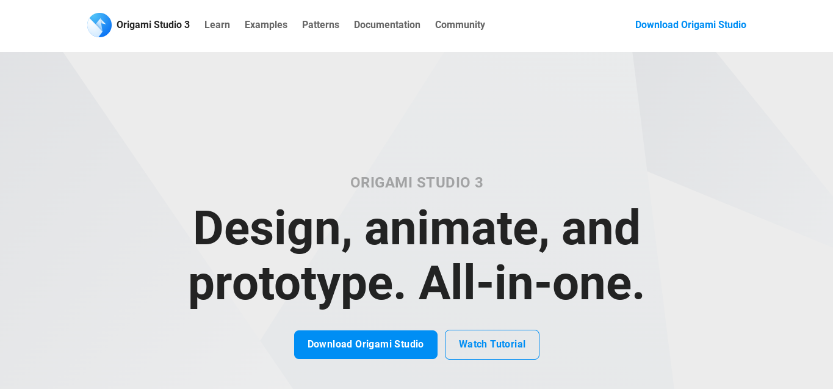
Task: Go to the Examples page
Action: tap(266, 25)
